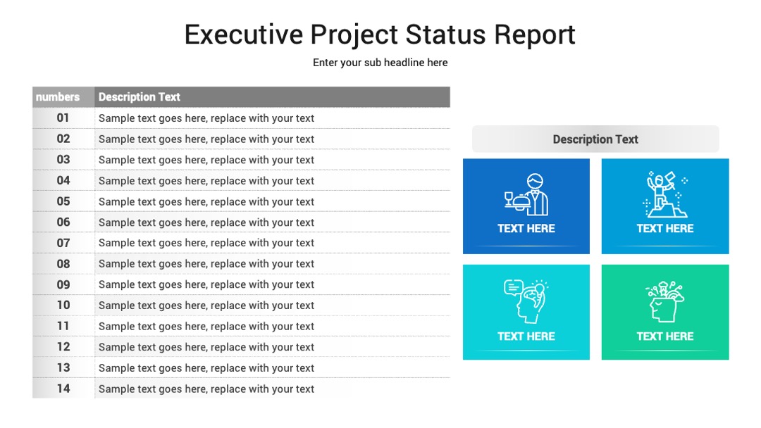Click TEXT HERE in green tile
This screenshot has height=428, width=761.
pyautogui.click(x=665, y=336)
